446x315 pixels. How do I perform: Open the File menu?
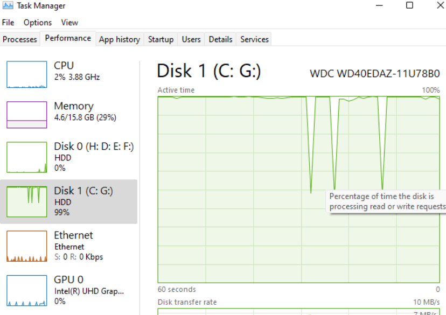click(x=8, y=23)
